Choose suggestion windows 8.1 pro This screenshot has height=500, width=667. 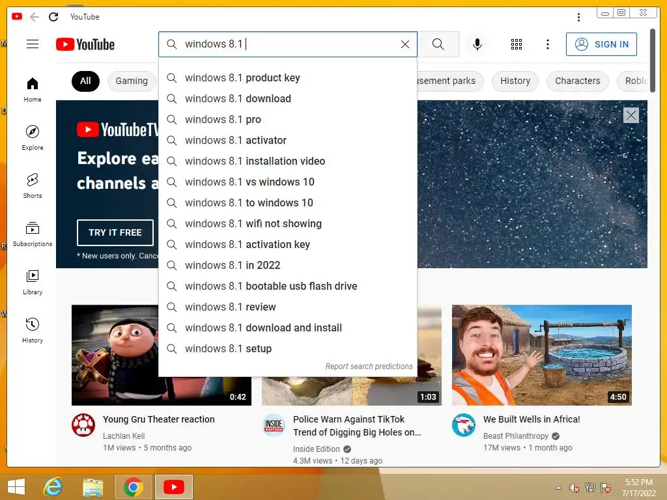tap(287, 120)
